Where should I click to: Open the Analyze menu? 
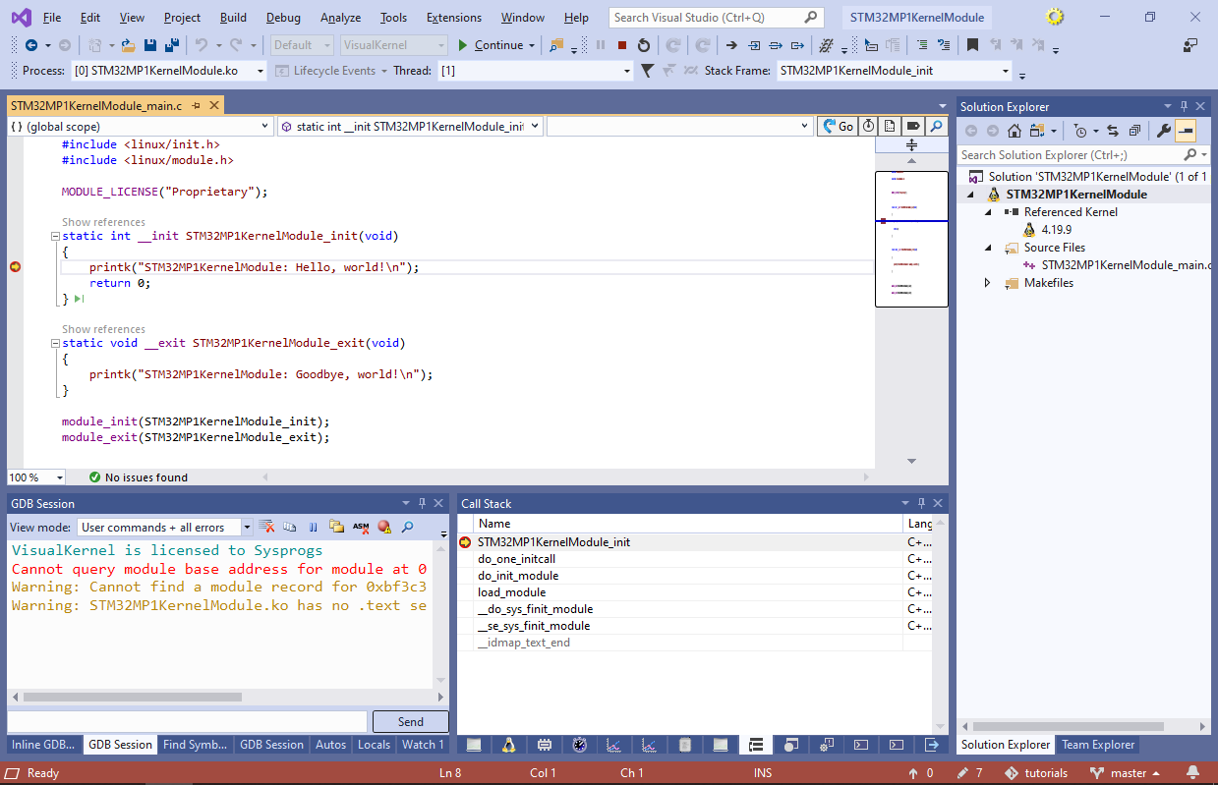(340, 18)
